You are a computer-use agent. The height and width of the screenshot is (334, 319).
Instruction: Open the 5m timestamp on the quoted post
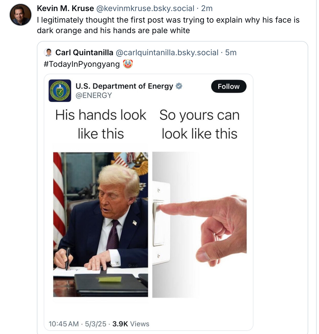[231, 53]
